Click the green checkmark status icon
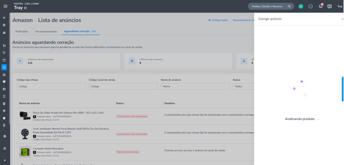344x165 pixels. point(301,6)
